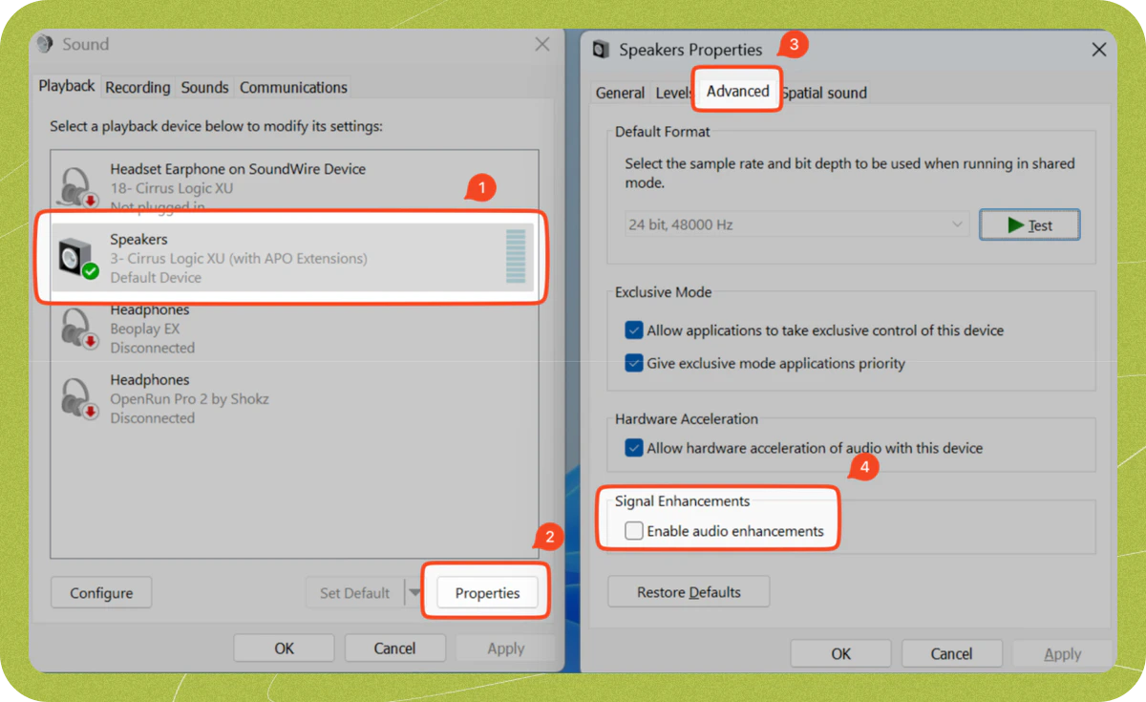Viewport: 1146px width, 702px height.
Task: Switch to the Playback tab
Action: point(67,86)
